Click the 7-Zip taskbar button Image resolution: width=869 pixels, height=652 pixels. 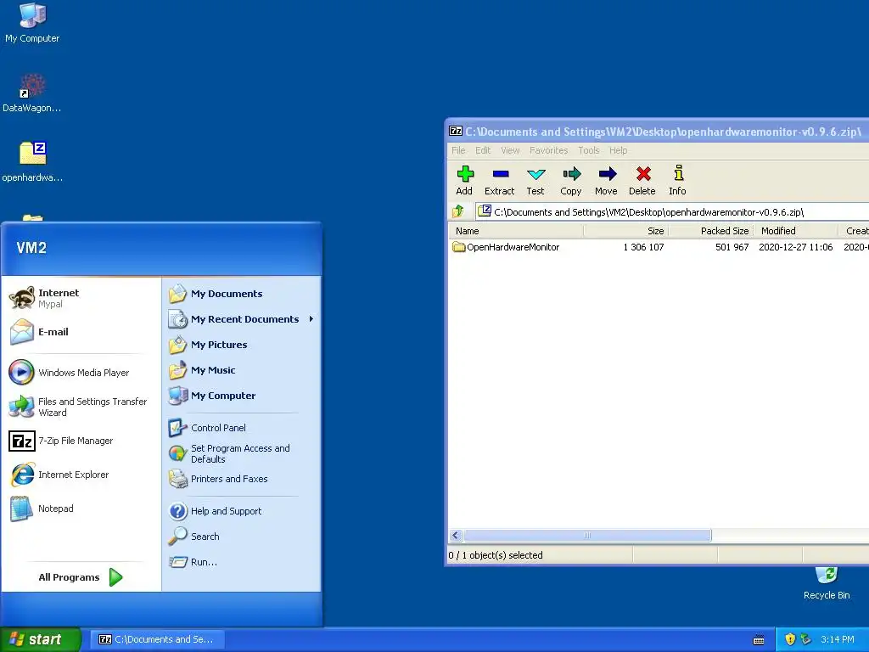[159, 639]
